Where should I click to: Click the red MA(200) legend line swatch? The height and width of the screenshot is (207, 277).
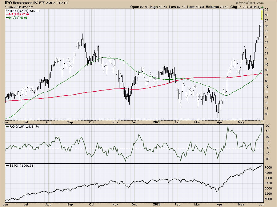click(x=7, y=14)
